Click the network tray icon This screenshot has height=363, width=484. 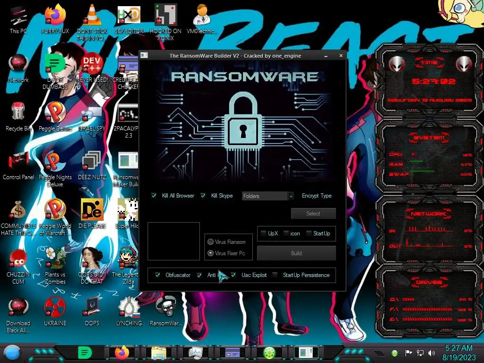coord(420,353)
